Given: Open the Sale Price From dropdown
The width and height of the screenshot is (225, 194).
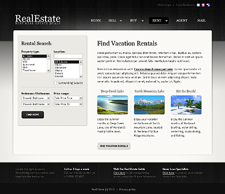Looking at the screenshot, I should [69, 98].
